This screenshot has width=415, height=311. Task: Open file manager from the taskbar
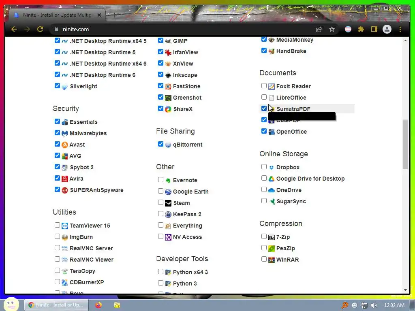point(117,305)
